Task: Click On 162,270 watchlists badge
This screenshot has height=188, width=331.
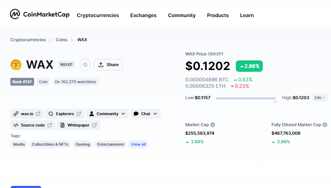Action: point(75,82)
